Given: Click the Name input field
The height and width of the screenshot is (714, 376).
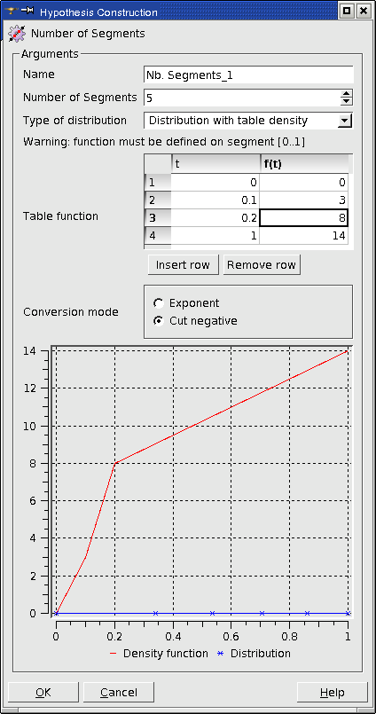Looking at the screenshot, I should coord(248,75).
